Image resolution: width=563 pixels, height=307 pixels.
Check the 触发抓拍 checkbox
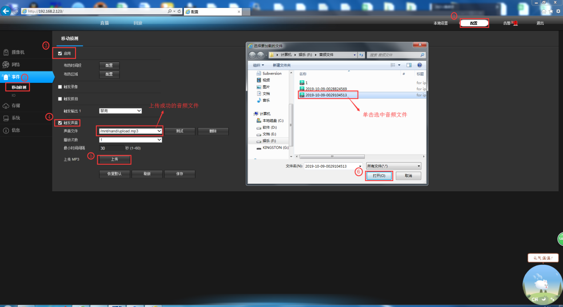(x=60, y=99)
